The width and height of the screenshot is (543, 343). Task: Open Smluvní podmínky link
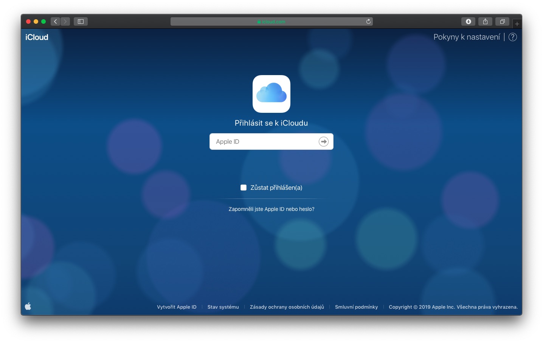[357, 307]
